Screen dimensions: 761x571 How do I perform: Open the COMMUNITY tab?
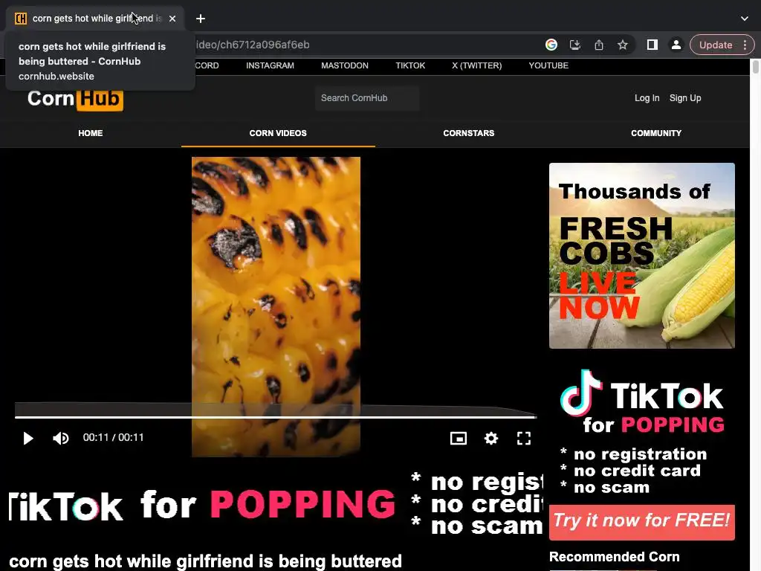point(656,133)
